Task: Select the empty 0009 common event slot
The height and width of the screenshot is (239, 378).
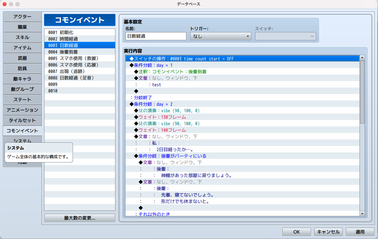Action: click(80, 84)
